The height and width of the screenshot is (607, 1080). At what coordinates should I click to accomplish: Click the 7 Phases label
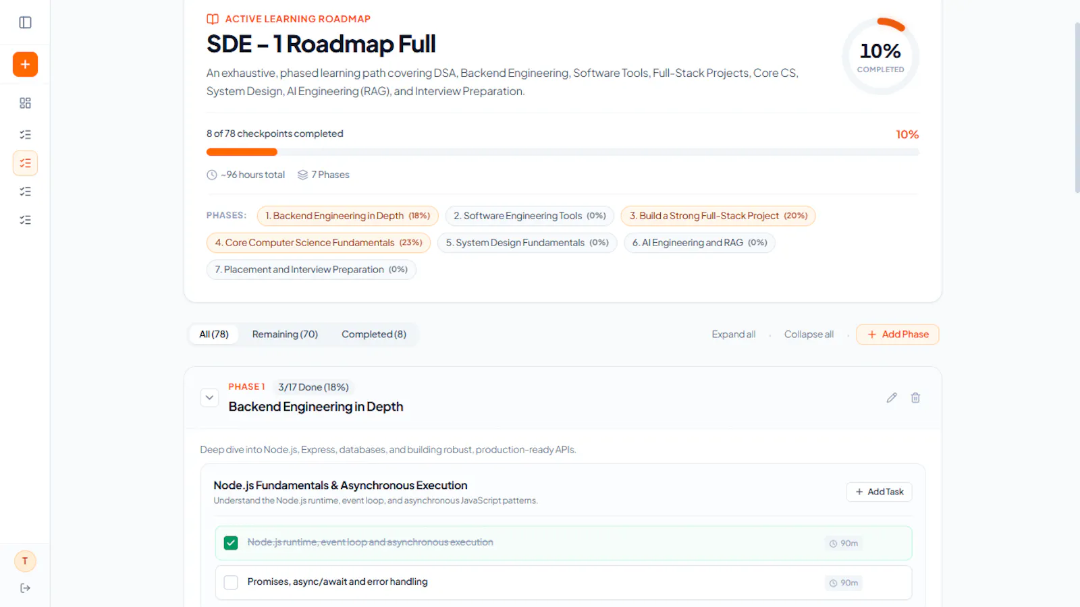point(323,175)
